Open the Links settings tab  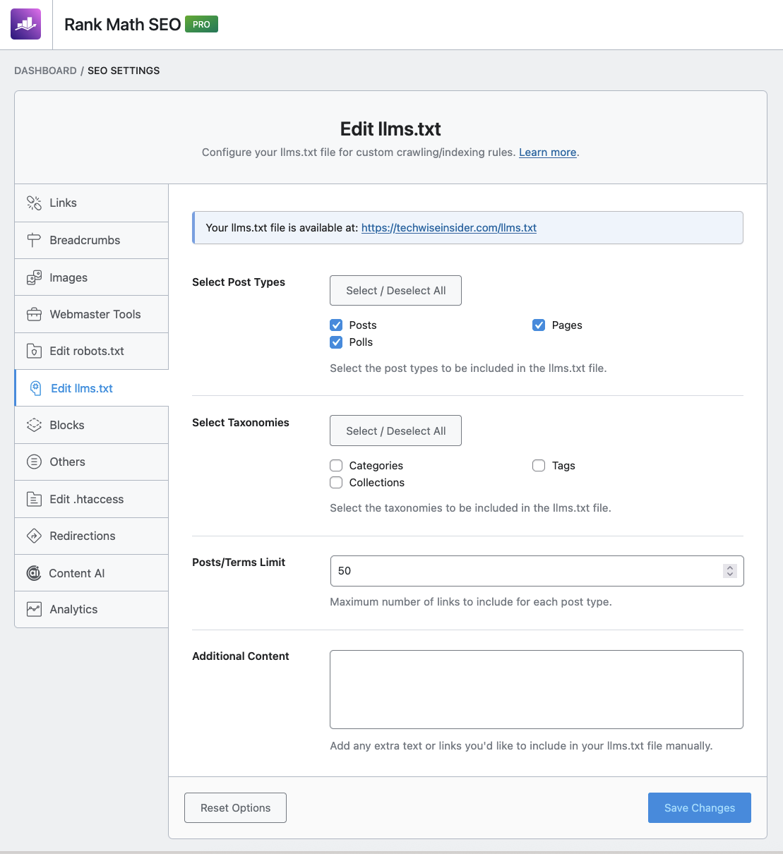coord(92,203)
